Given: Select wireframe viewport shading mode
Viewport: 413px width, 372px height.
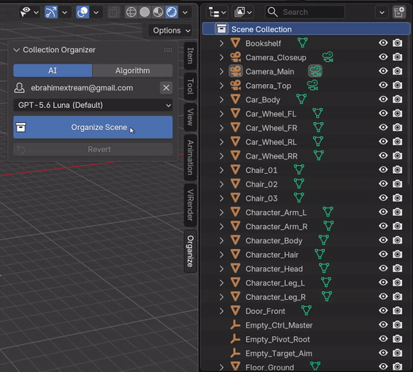Looking at the screenshot, I should click(x=131, y=12).
